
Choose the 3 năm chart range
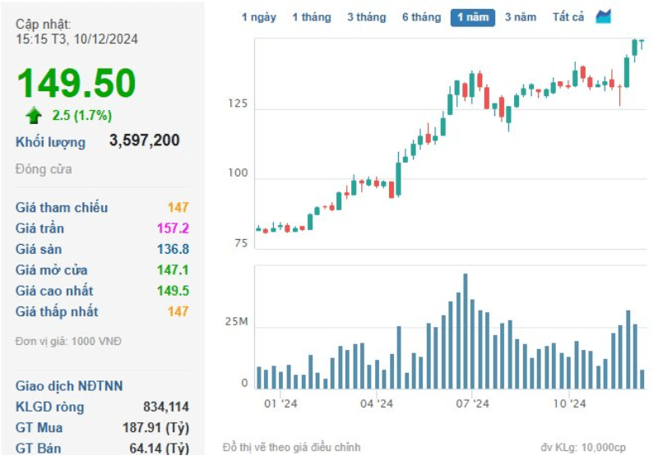tap(521, 17)
